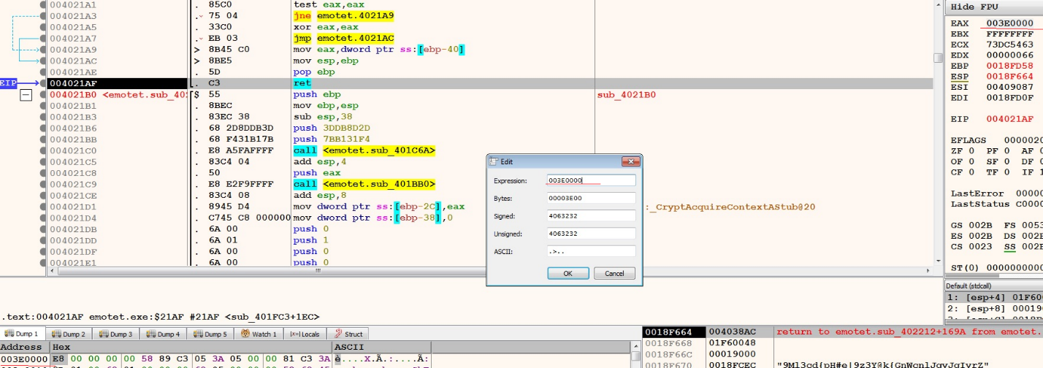Collapse the sub_4021B0 function fold box
The height and width of the screenshot is (368, 1043).
pos(26,95)
